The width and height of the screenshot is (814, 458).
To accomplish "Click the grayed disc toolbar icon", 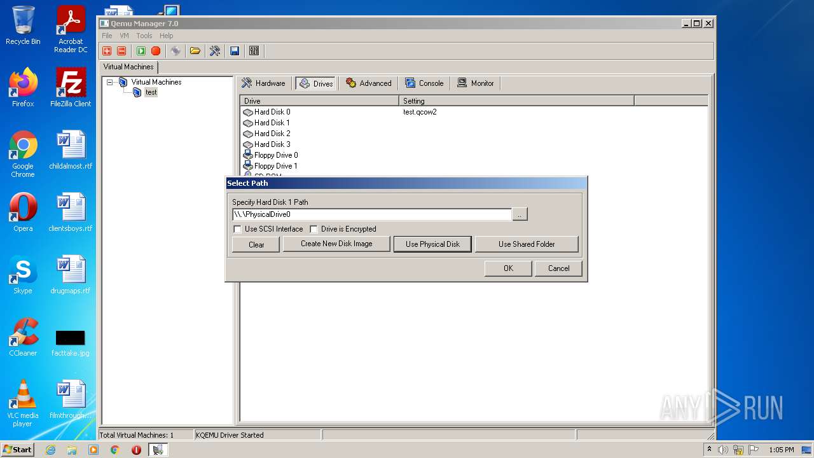I will pyautogui.click(x=176, y=51).
